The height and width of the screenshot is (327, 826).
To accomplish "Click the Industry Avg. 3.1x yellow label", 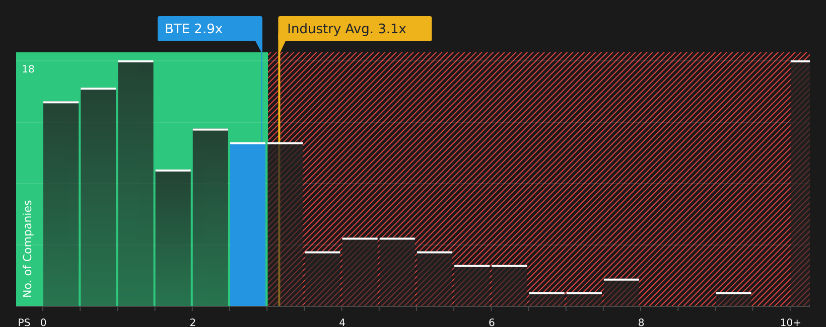I will [355, 29].
